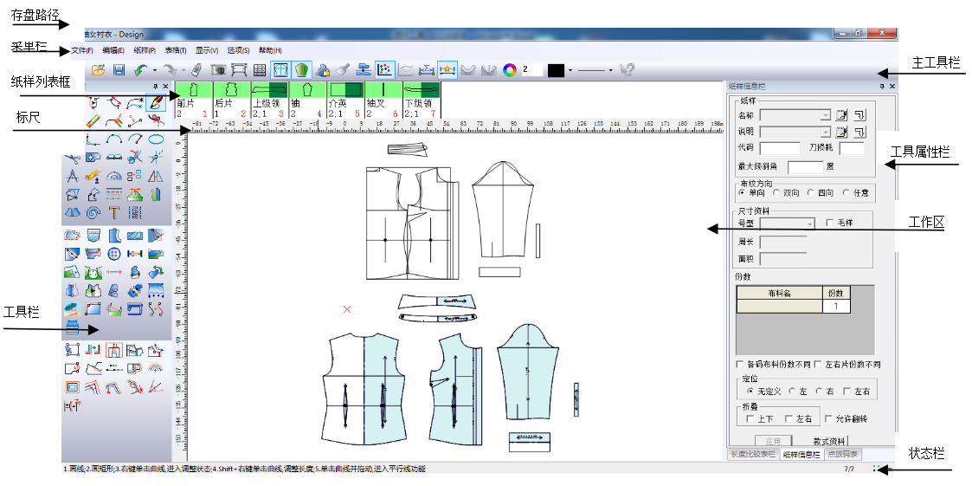Select the scissors cutting tool
Image resolution: width=972 pixels, height=486 pixels.
click(x=73, y=157)
